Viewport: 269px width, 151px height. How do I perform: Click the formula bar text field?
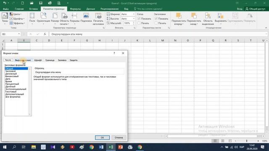pos(158,34)
